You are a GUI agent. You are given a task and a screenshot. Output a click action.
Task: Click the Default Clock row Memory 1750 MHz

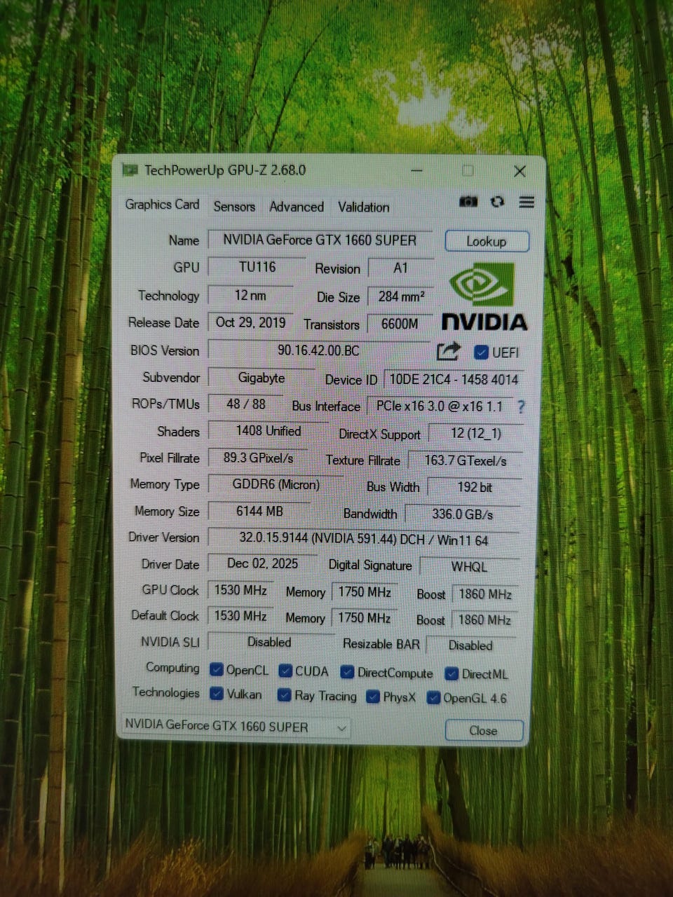coord(365,618)
